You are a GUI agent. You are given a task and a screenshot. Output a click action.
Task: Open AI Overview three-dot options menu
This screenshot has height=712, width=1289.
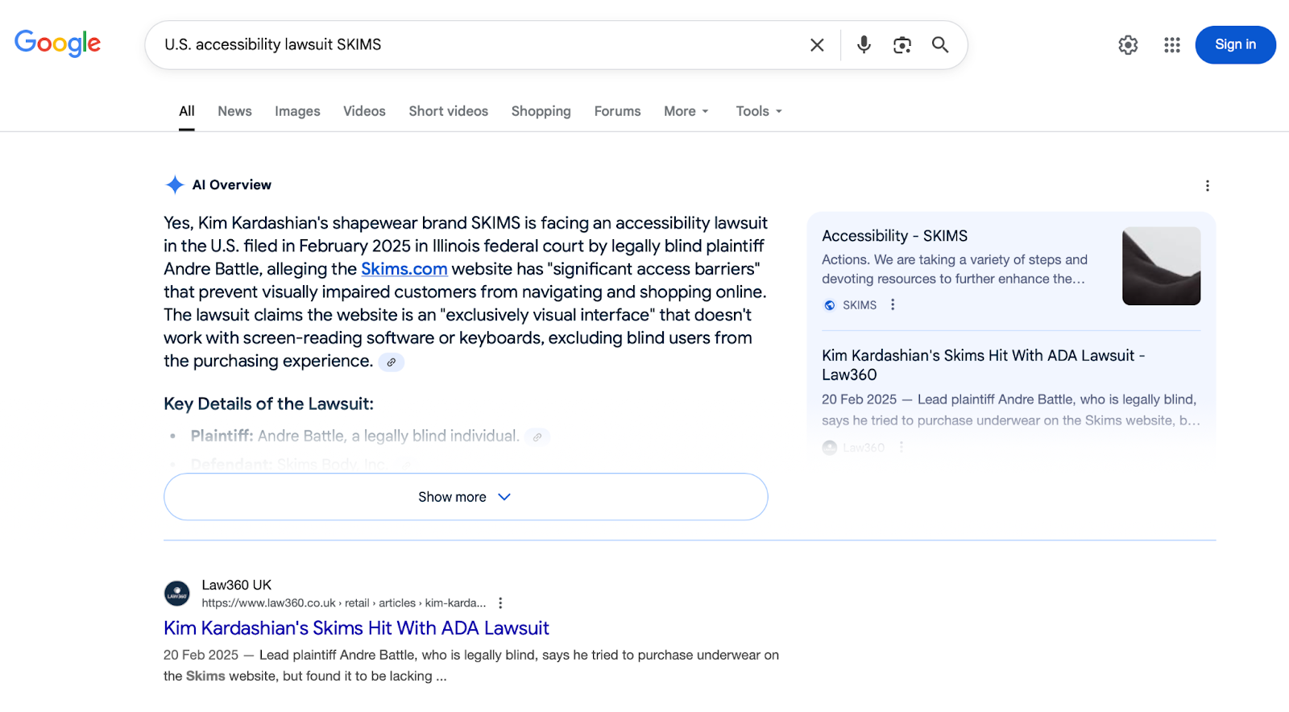point(1207,186)
